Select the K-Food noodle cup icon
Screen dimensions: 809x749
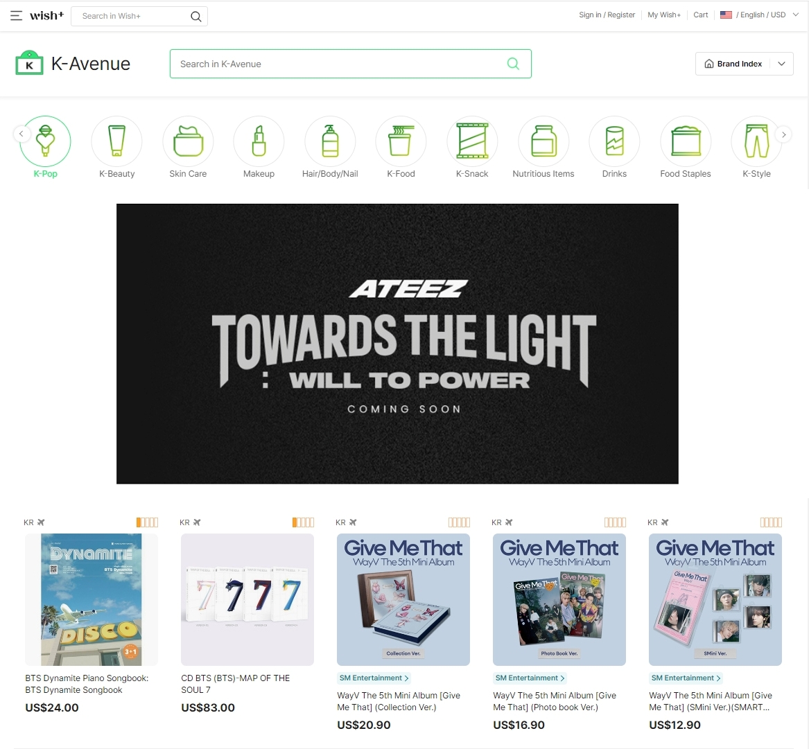pyautogui.click(x=401, y=141)
